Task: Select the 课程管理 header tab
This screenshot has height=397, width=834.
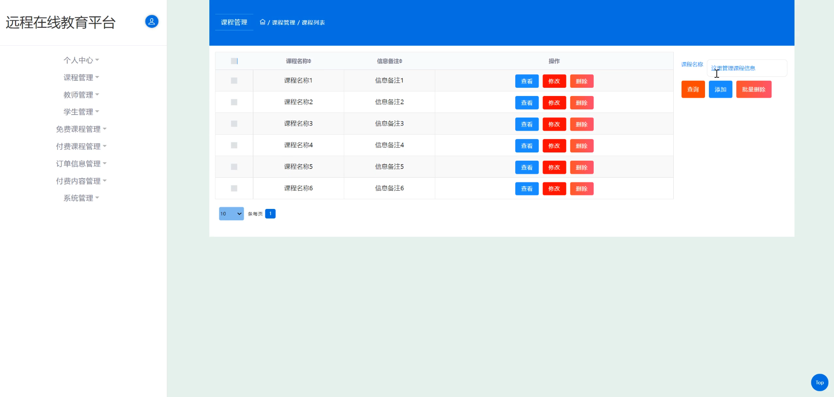Action: point(234,22)
